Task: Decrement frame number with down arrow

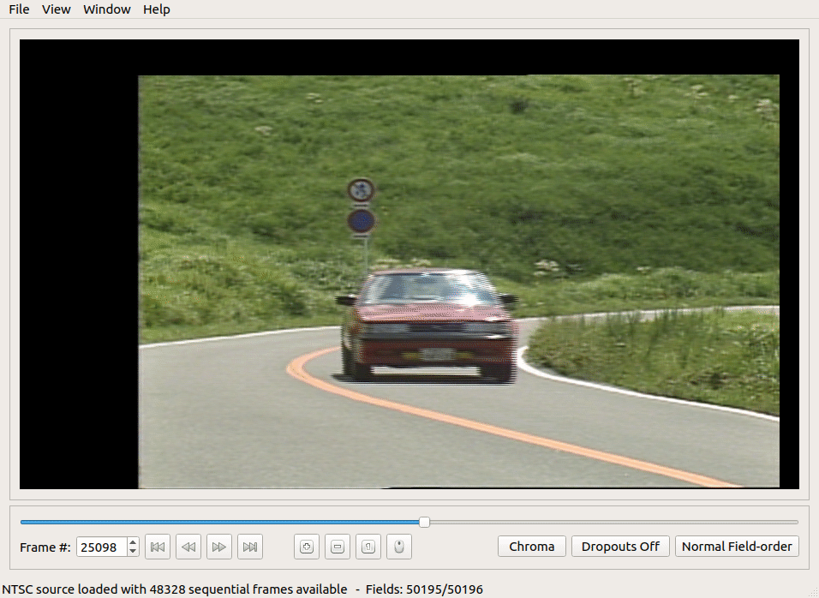Action: coord(133,552)
